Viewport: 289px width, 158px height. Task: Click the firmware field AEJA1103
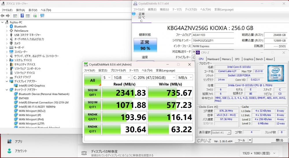pos(213,35)
